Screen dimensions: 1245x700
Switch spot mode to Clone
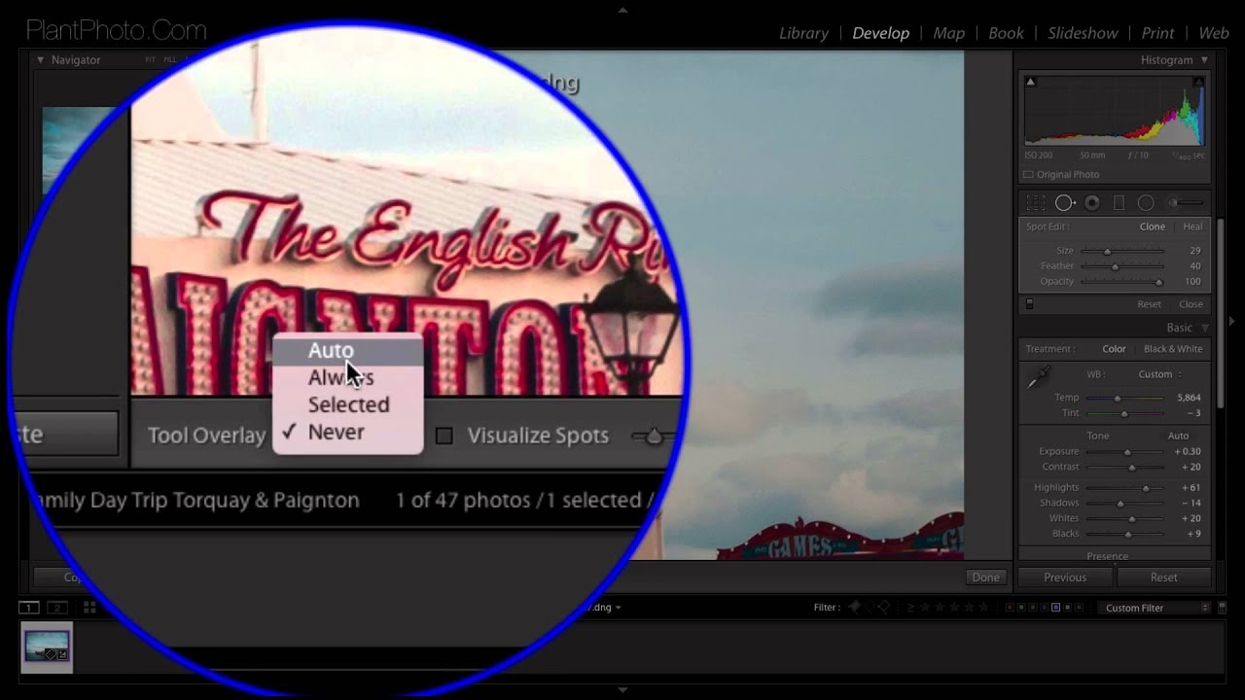[x=1153, y=227]
